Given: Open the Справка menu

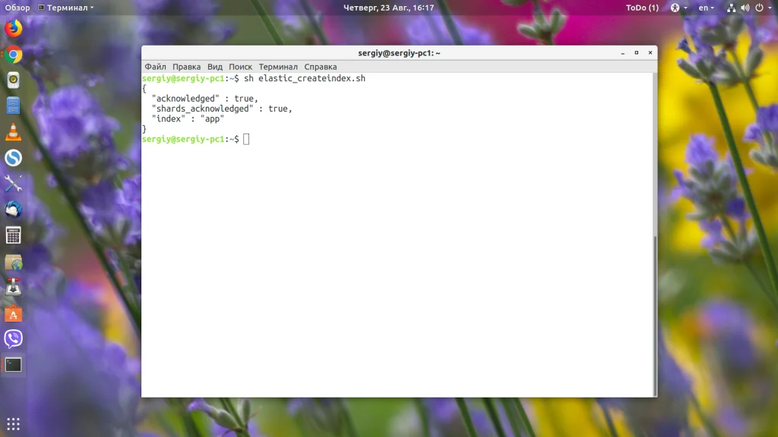Looking at the screenshot, I should (x=321, y=67).
